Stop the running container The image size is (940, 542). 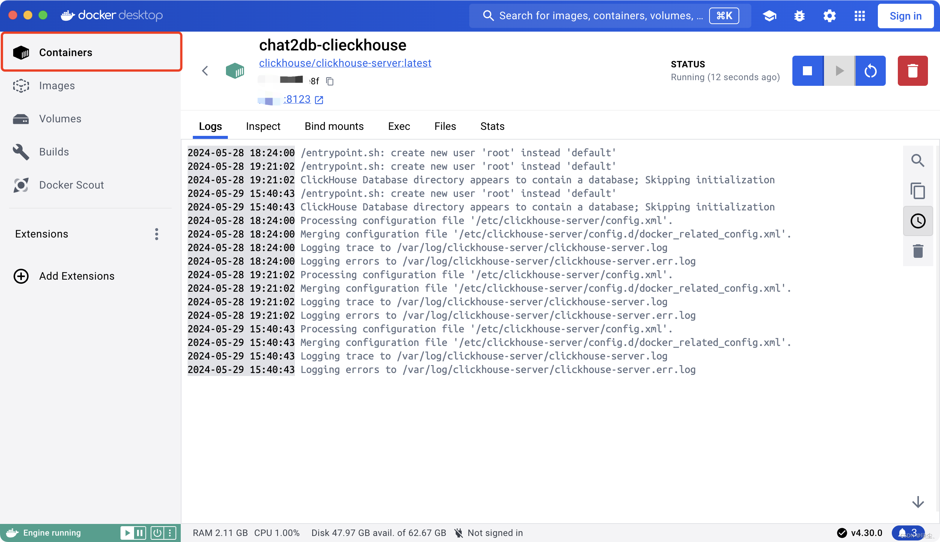[x=808, y=71]
